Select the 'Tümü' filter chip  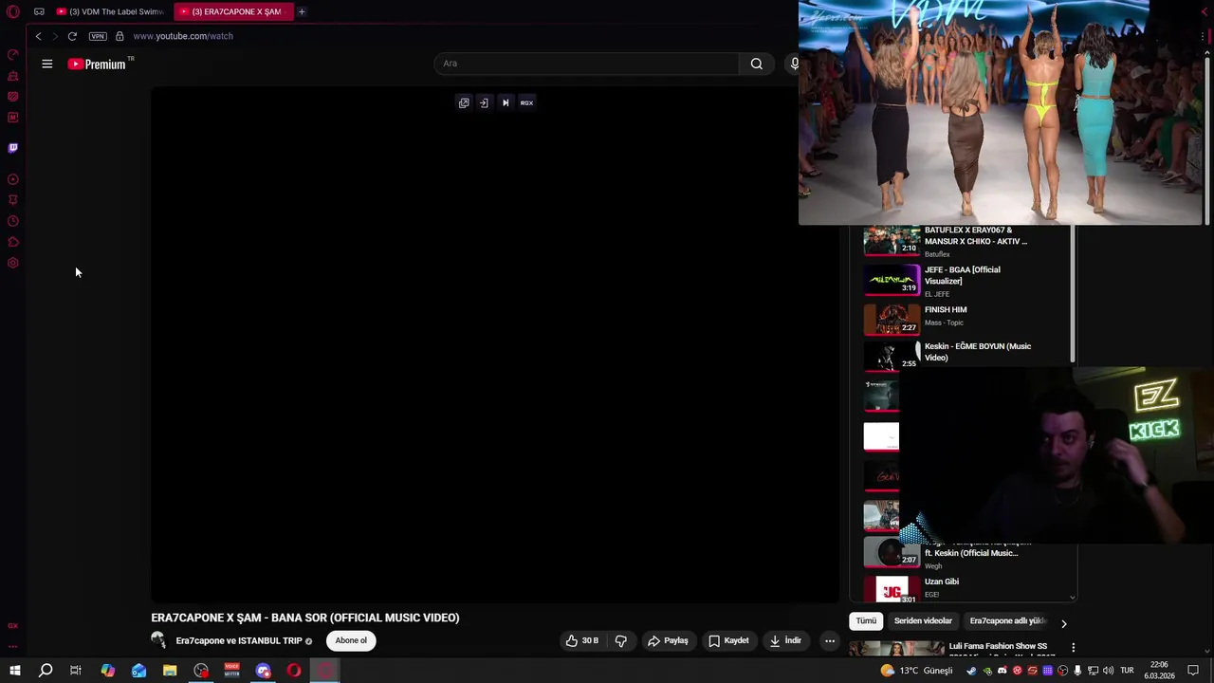point(866,620)
